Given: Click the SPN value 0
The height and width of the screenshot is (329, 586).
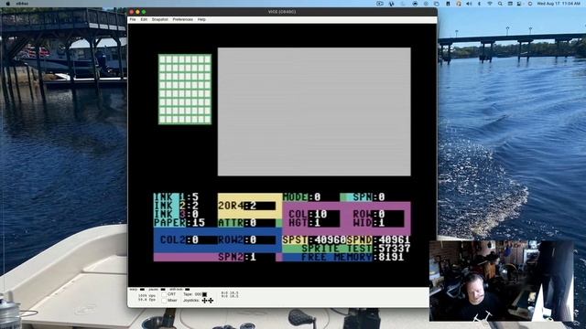Looking at the screenshot, I should click(382, 197).
